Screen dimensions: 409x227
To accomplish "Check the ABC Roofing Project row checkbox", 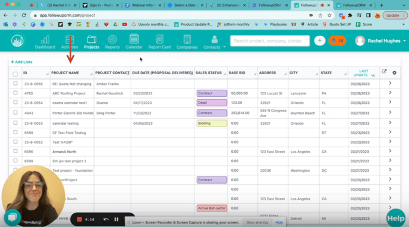I will coord(15,93).
